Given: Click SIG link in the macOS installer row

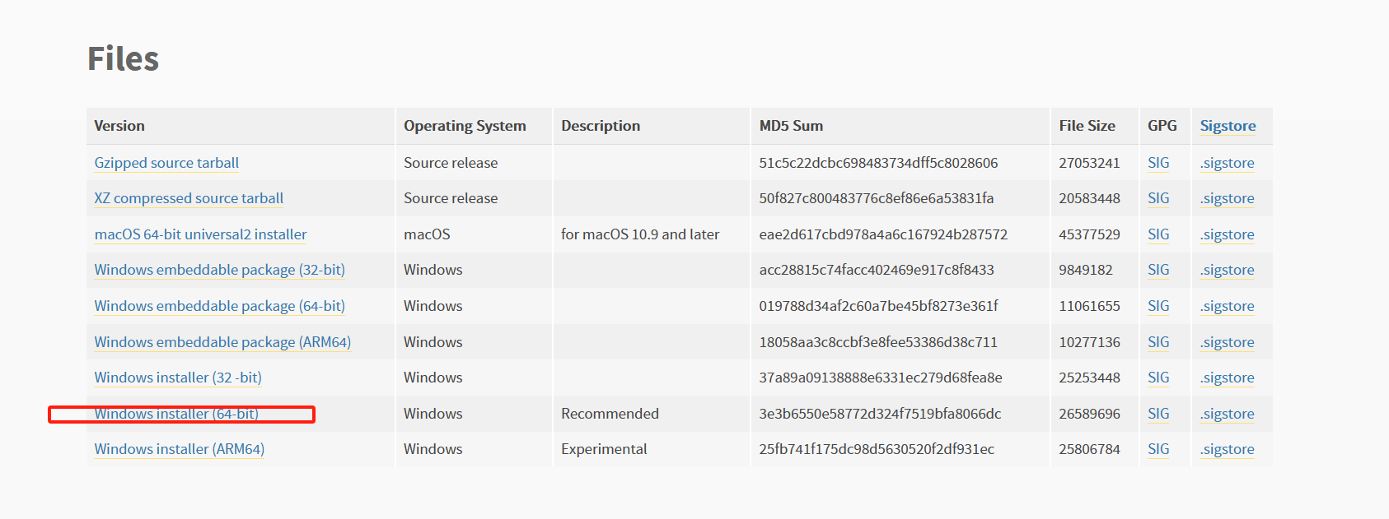Looking at the screenshot, I should tap(1158, 234).
